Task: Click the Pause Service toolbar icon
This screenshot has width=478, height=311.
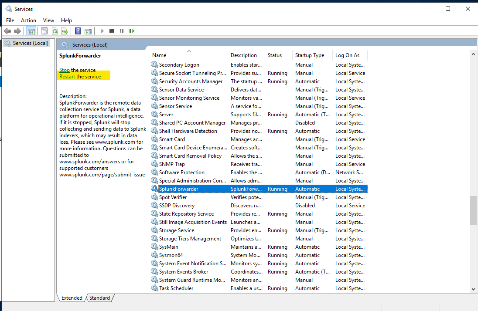Action: [x=122, y=31]
